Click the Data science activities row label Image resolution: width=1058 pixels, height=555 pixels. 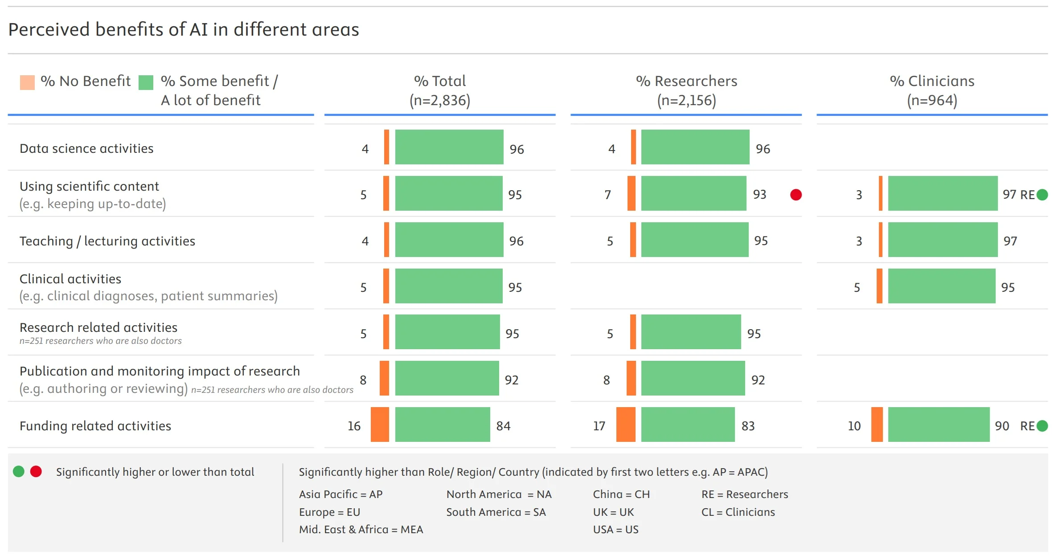tap(86, 148)
